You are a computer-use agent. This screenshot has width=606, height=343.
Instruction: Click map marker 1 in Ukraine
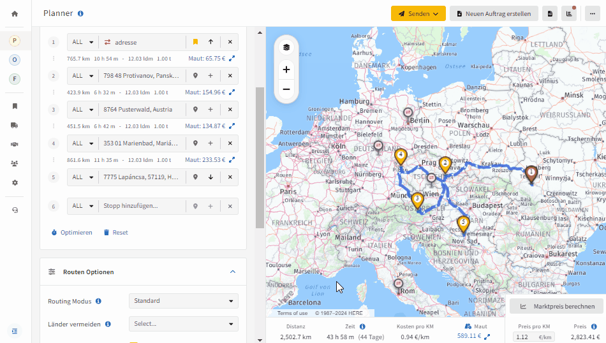tap(531, 174)
